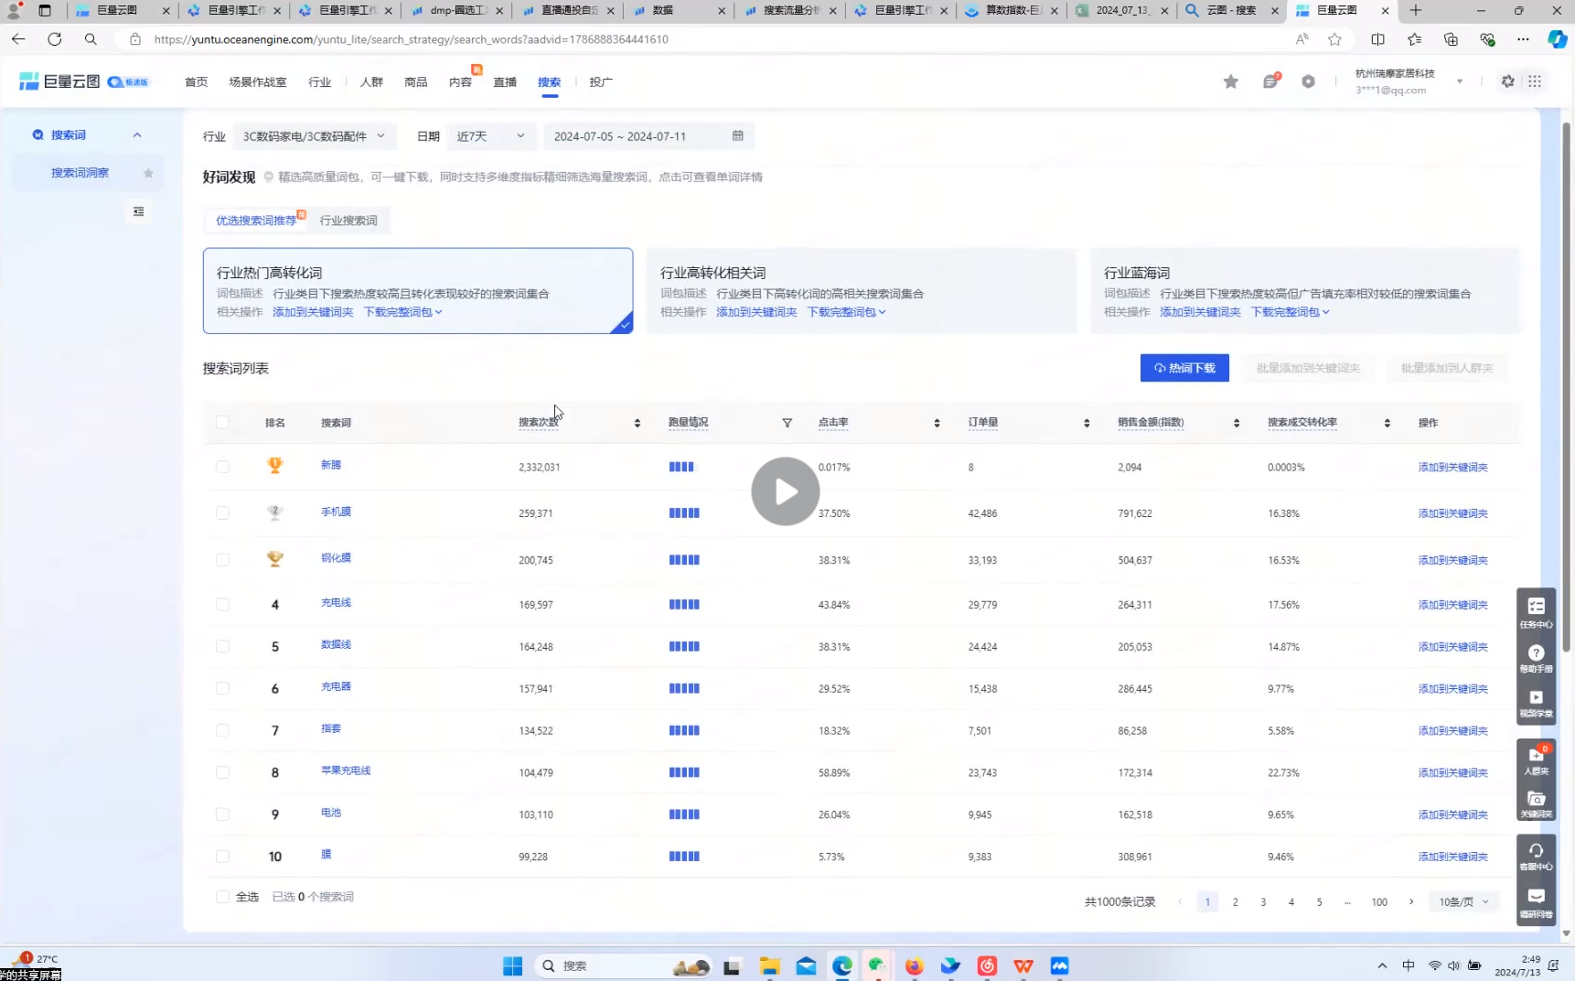Open the 任务中心 task center sidebar icon
Screen dimensions: 1575x981
pyautogui.click(x=1536, y=611)
